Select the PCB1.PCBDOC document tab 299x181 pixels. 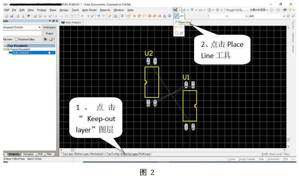(72, 22)
